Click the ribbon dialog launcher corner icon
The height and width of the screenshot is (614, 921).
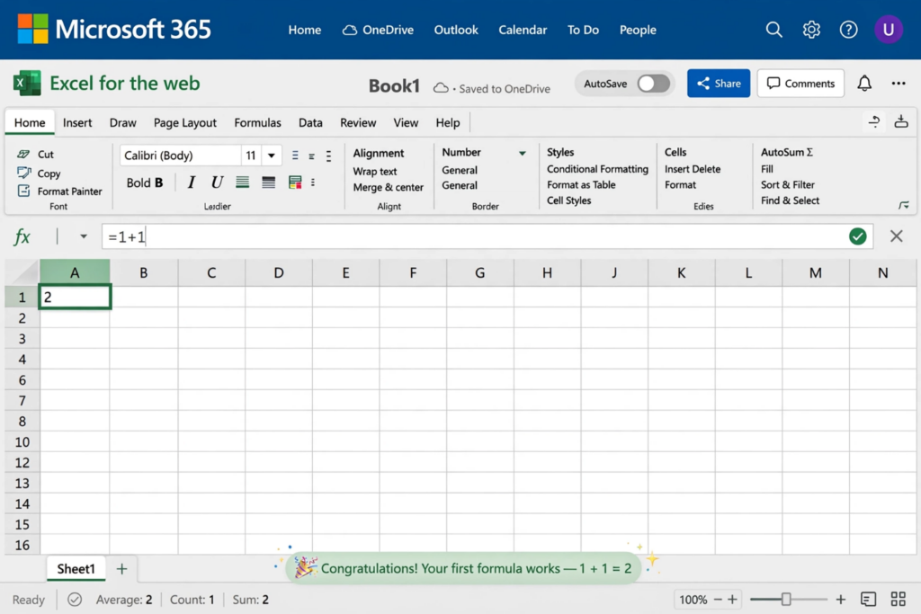click(903, 205)
